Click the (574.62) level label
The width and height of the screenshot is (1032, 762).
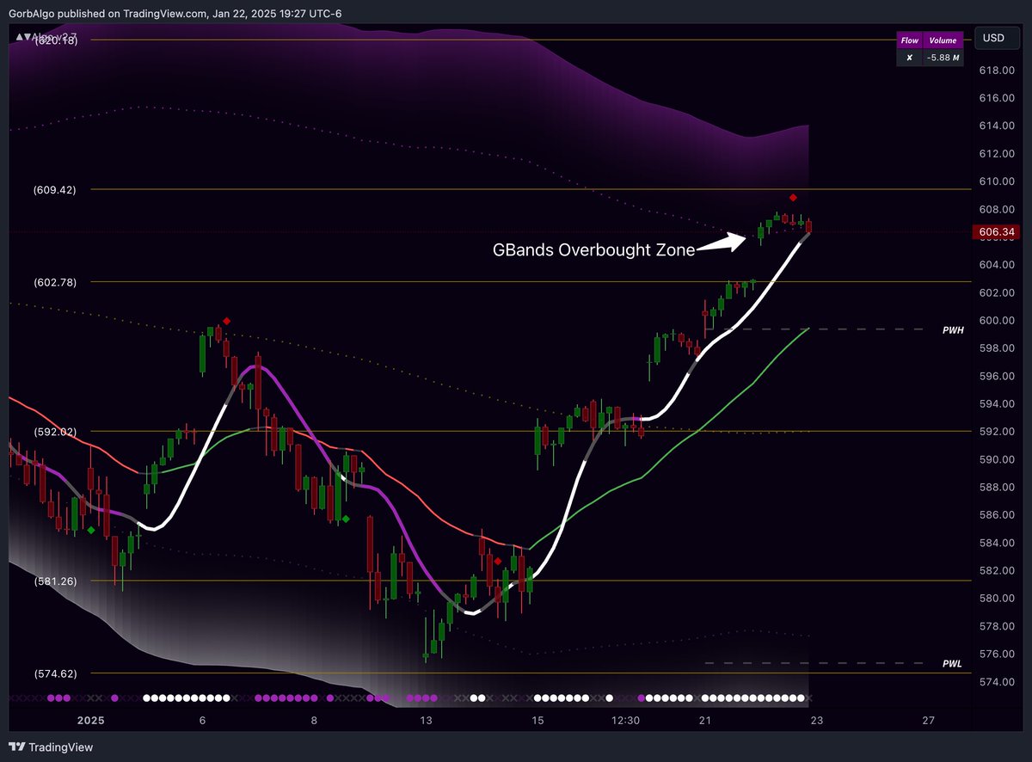55,673
